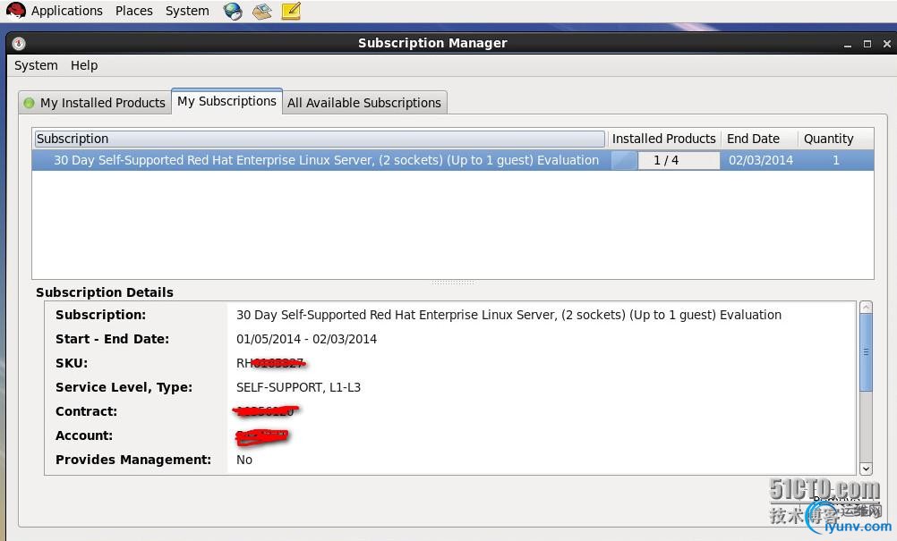Click the 1 / 4 installed products progress bar
This screenshot has width=897, height=541.
pyautogui.click(x=665, y=161)
